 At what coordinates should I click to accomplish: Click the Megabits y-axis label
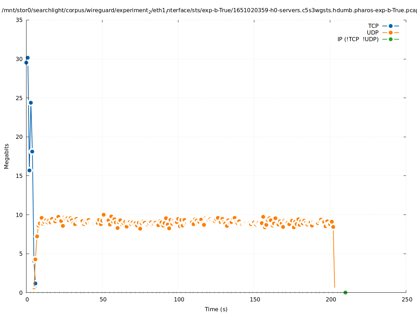click(7, 156)
